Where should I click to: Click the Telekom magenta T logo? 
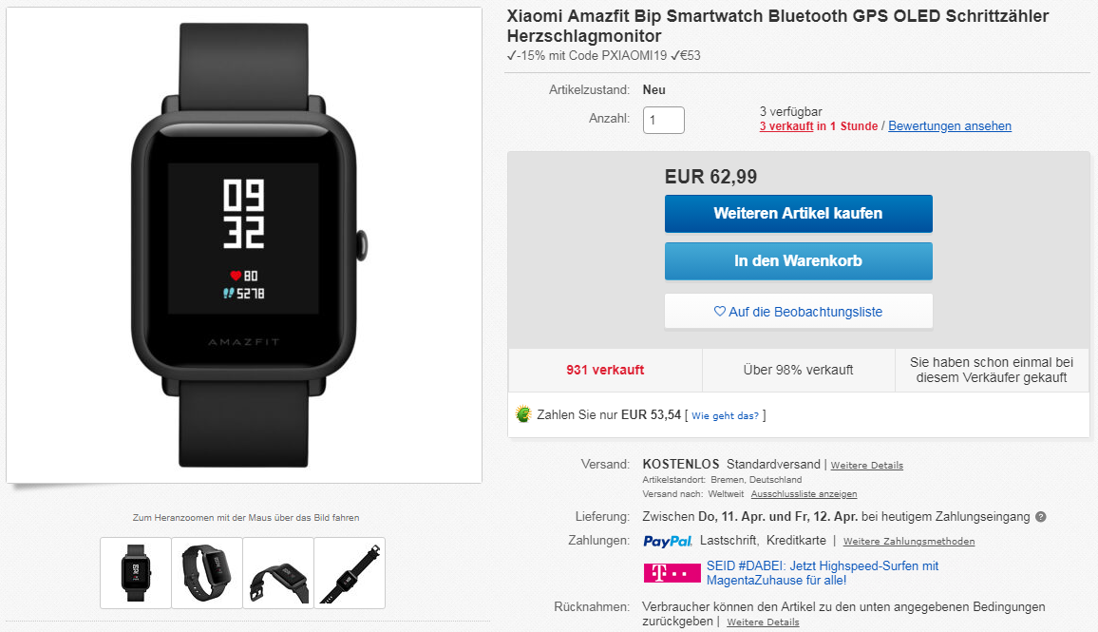[672, 573]
